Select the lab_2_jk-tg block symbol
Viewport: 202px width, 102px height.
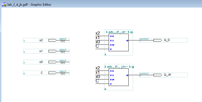tap(119, 77)
